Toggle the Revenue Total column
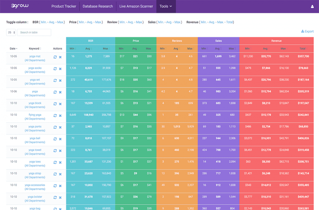Screen dimensions: 319x210 click(229, 22)
